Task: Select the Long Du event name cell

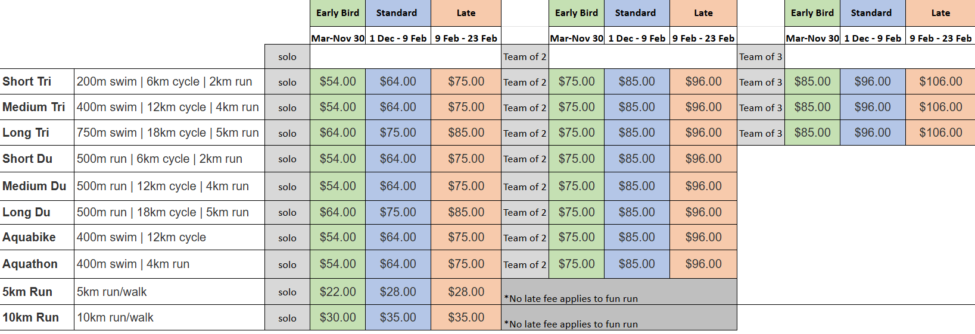Action: tap(26, 212)
